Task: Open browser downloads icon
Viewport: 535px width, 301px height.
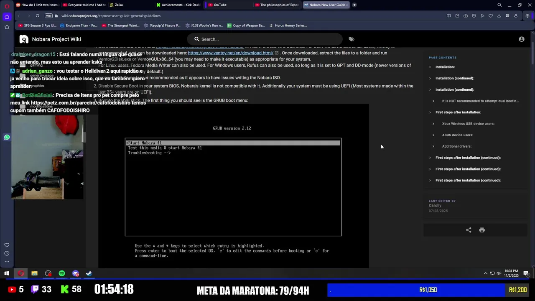Action: coord(499,16)
